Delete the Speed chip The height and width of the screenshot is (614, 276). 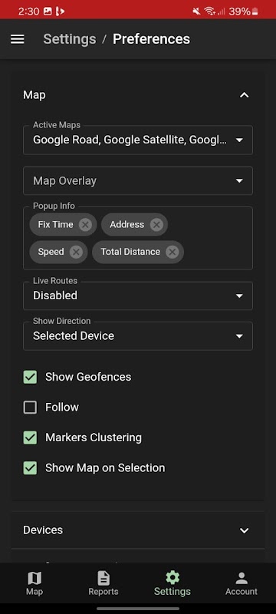coord(76,252)
